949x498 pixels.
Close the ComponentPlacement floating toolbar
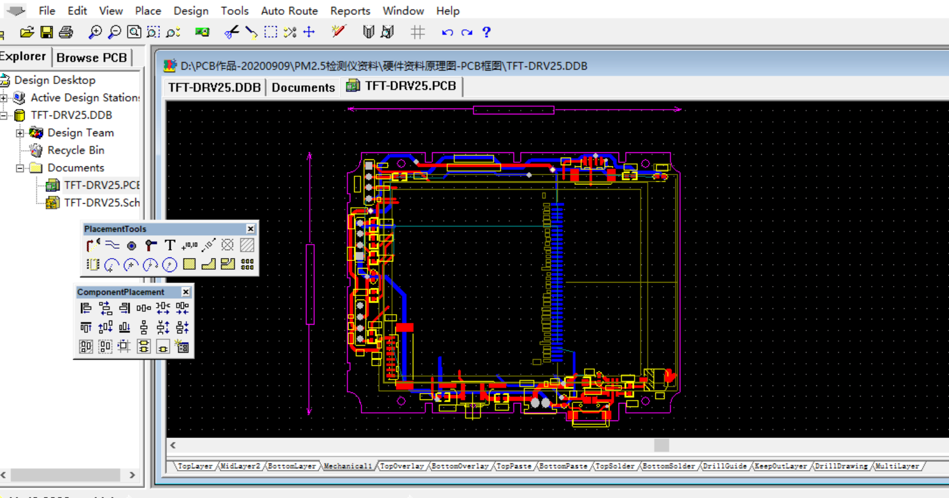point(186,292)
